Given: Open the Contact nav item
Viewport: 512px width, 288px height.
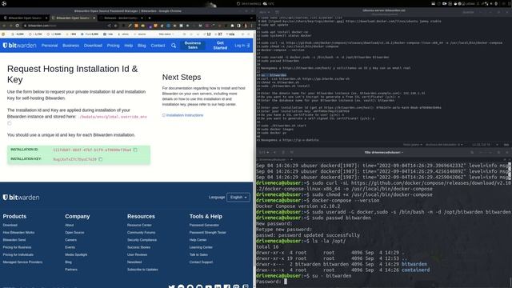Looking at the screenshot, I should tap(158, 46).
